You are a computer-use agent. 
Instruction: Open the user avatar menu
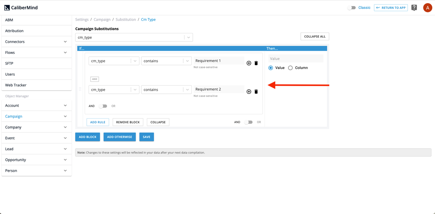tap(428, 8)
